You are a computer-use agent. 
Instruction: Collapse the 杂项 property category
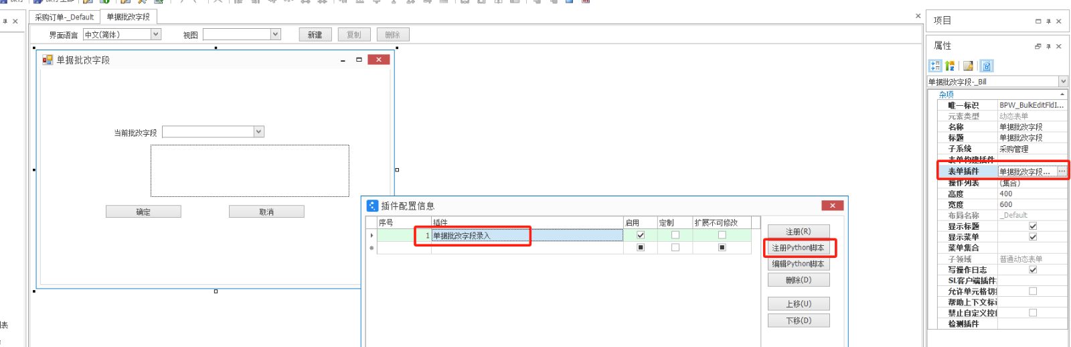pos(1063,94)
